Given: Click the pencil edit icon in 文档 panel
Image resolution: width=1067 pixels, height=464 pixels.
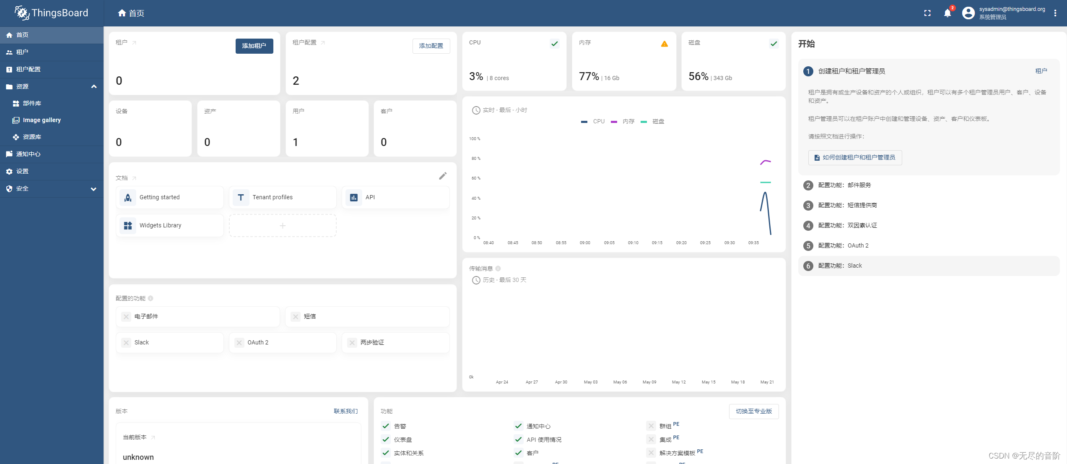Looking at the screenshot, I should pos(443,176).
